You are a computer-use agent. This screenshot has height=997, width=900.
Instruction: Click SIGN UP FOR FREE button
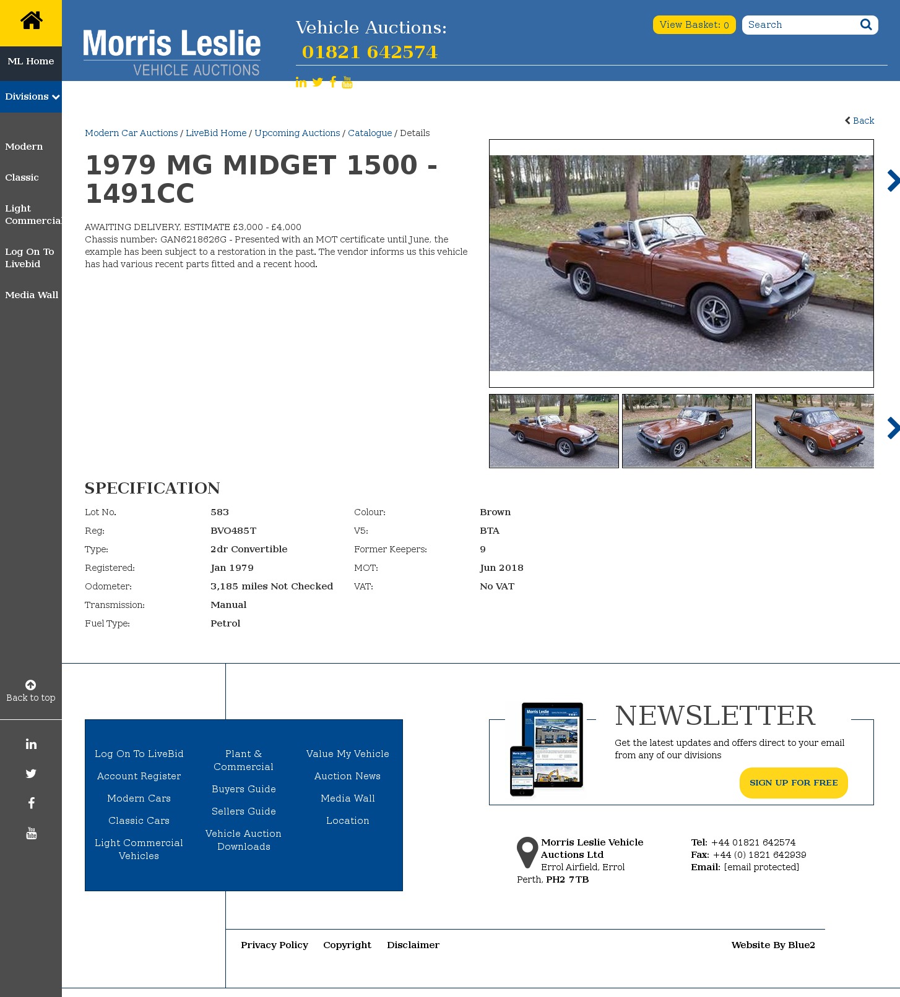pyautogui.click(x=794, y=783)
